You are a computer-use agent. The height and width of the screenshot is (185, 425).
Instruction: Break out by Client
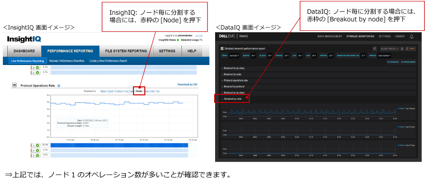pos(110,91)
